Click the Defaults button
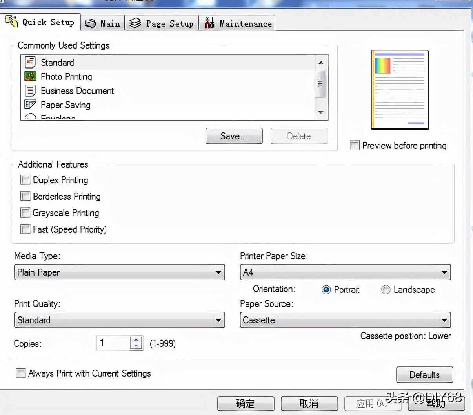This screenshot has height=415, width=473. 425,375
